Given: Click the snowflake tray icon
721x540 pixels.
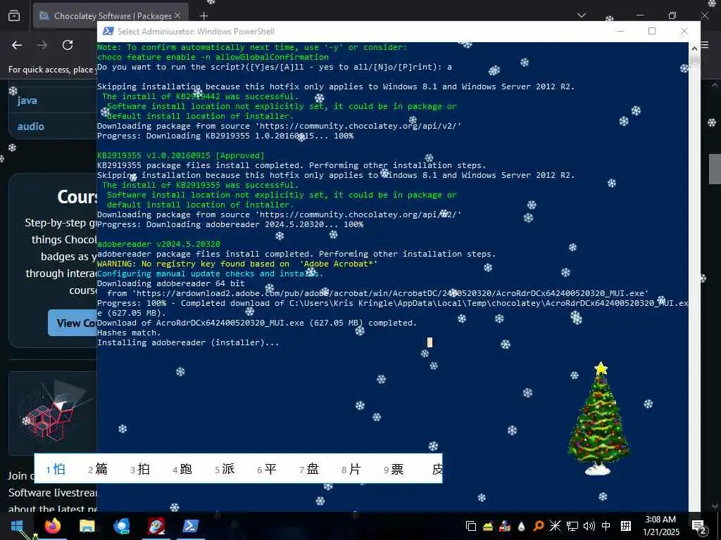Looking at the screenshot, I should click(555, 526).
